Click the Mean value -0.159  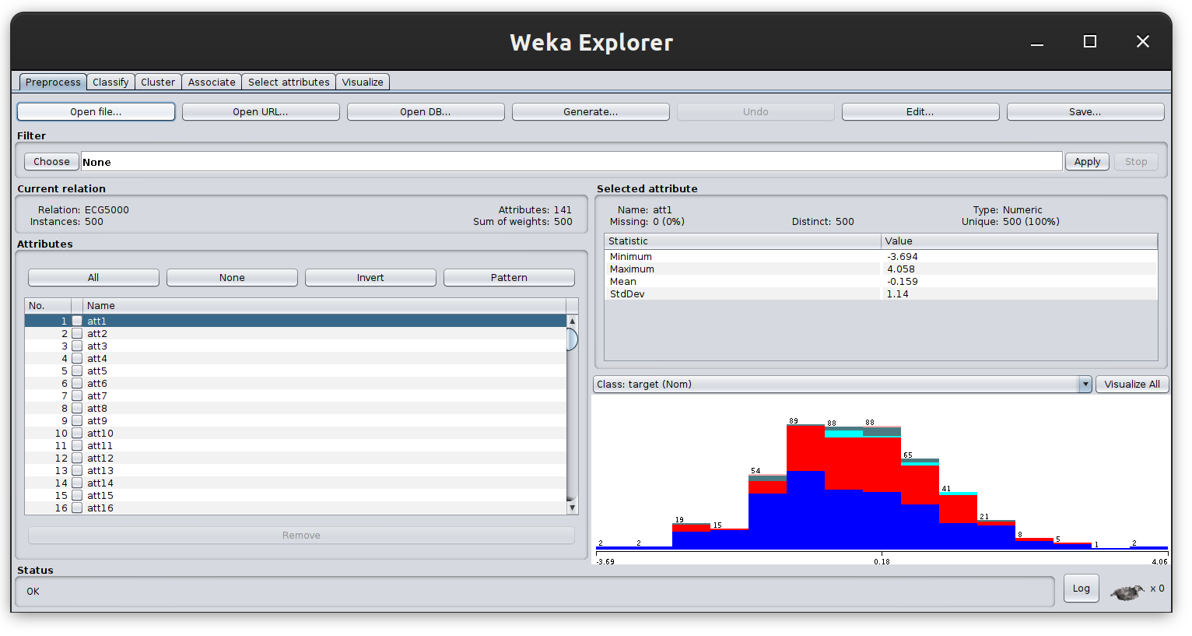pyautogui.click(x=903, y=281)
